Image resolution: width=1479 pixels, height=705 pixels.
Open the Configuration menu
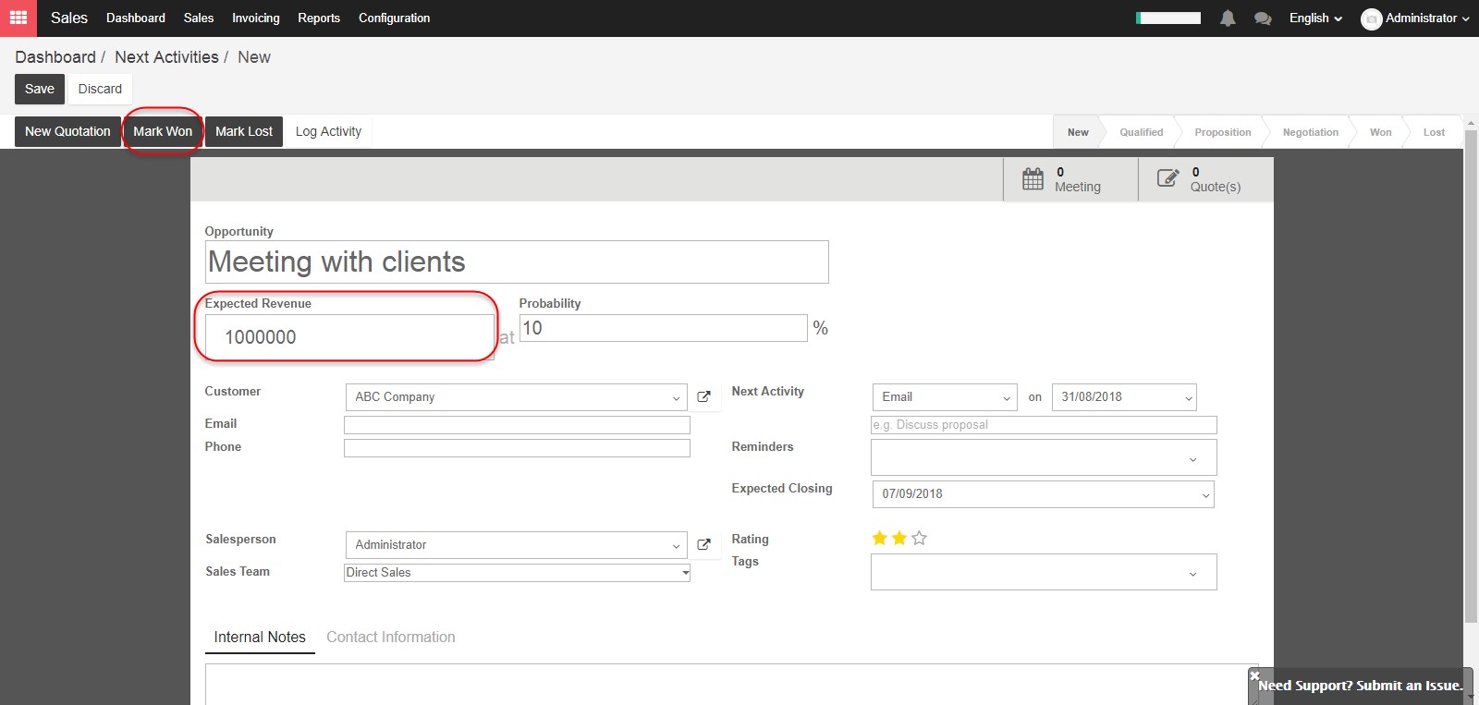(x=395, y=18)
